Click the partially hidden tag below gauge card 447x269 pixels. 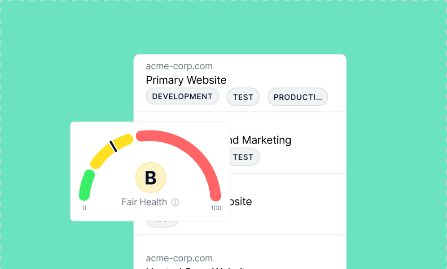pos(162,224)
